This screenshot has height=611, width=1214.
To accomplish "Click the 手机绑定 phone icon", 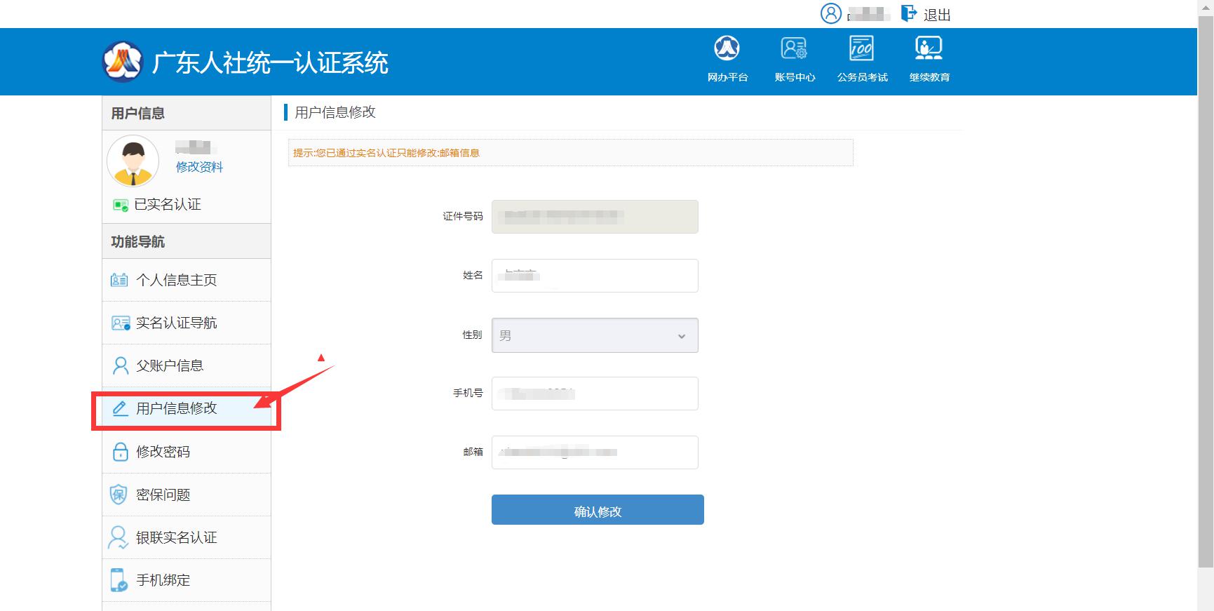I will tap(119, 580).
